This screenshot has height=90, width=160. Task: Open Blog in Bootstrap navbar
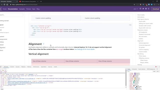38,9
